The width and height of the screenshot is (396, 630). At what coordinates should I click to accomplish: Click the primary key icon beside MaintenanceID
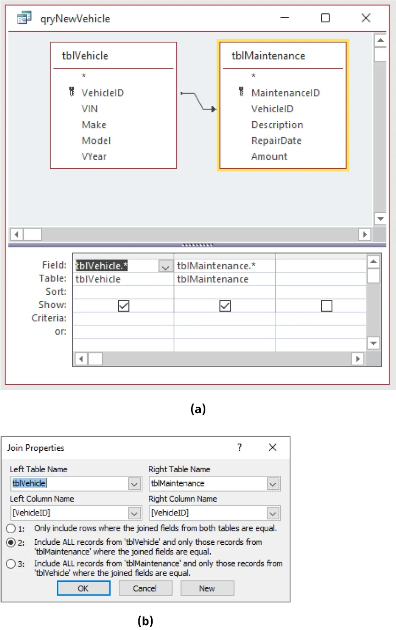(242, 92)
